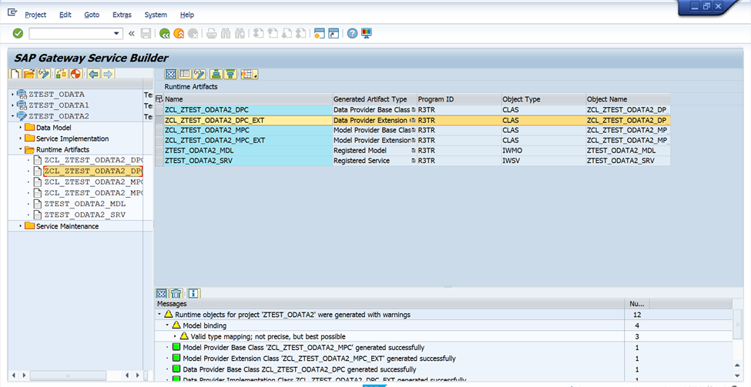The width and height of the screenshot is (751, 387).
Task: Click the Cancel icon in standard toolbar
Action: tap(193, 34)
